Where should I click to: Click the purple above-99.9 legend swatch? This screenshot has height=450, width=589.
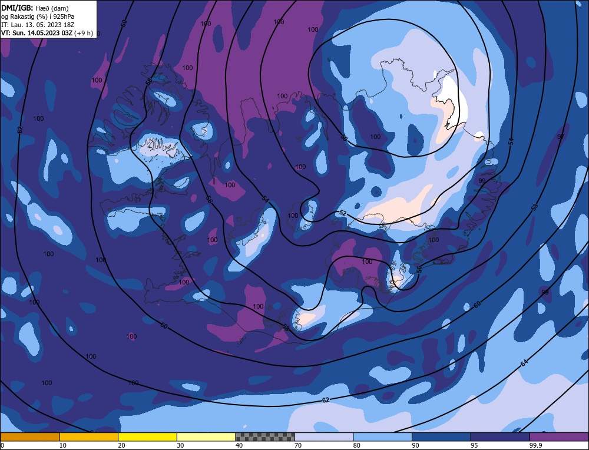[x=559, y=436]
